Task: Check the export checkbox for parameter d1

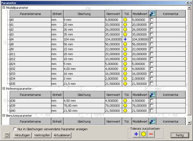Action: click(151, 24)
